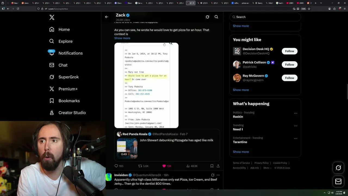The image size is (348, 196).
Task: Bookmark Zack's post
Action: 212,166
